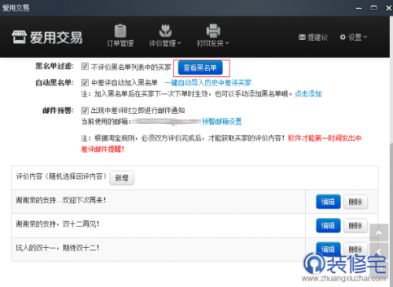Click the 提建议 envelope icon
This screenshot has width=393, height=287.
302,38
